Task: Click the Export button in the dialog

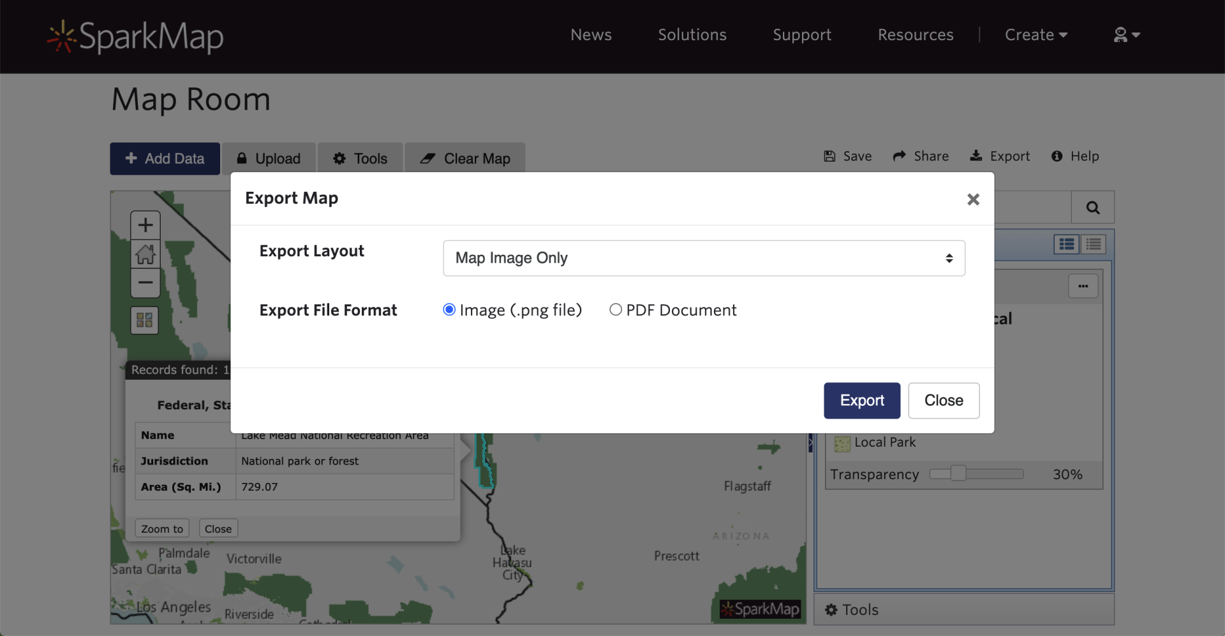Action: pyautogui.click(x=861, y=400)
